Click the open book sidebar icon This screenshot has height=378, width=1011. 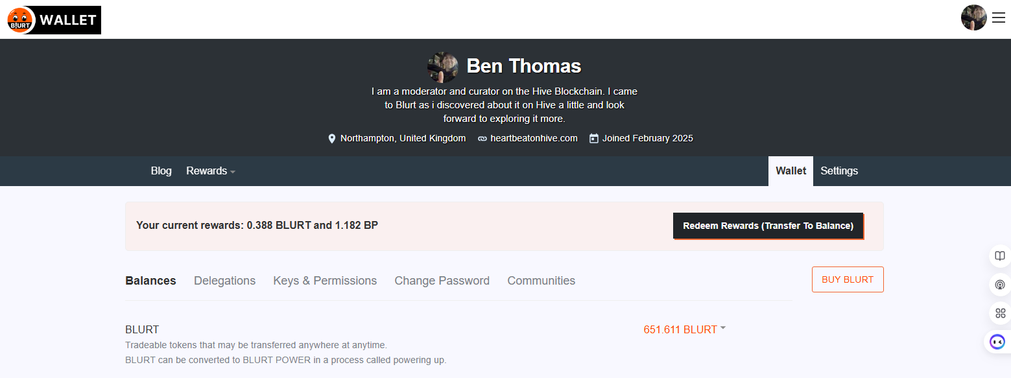[1000, 256]
